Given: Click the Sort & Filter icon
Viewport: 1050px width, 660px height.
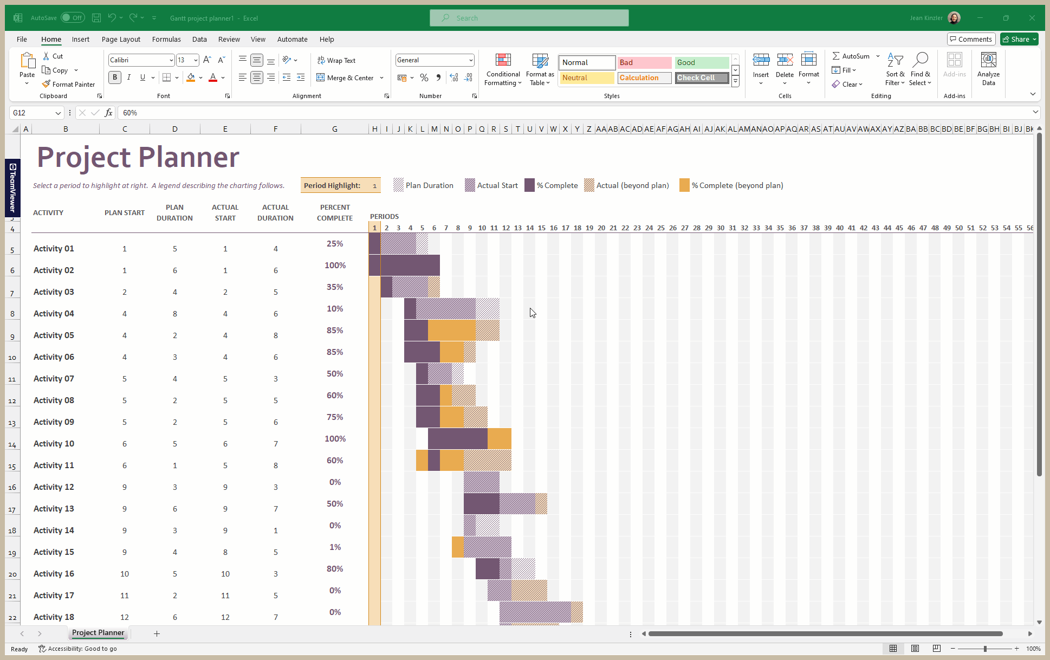Looking at the screenshot, I should tap(895, 69).
